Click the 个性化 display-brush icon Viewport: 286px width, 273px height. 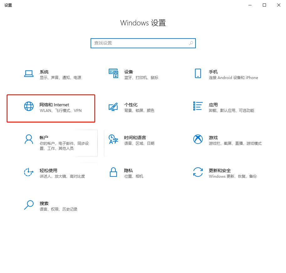click(x=113, y=106)
